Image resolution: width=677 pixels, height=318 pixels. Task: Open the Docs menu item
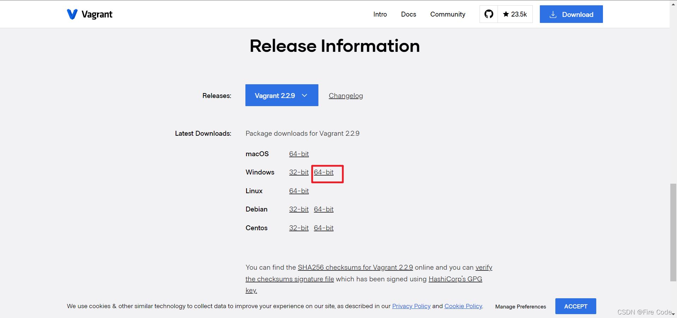(x=408, y=14)
